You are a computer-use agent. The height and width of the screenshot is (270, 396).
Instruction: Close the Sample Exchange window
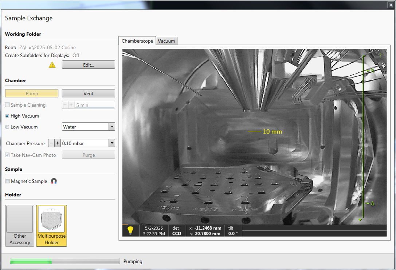tap(391, 5)
